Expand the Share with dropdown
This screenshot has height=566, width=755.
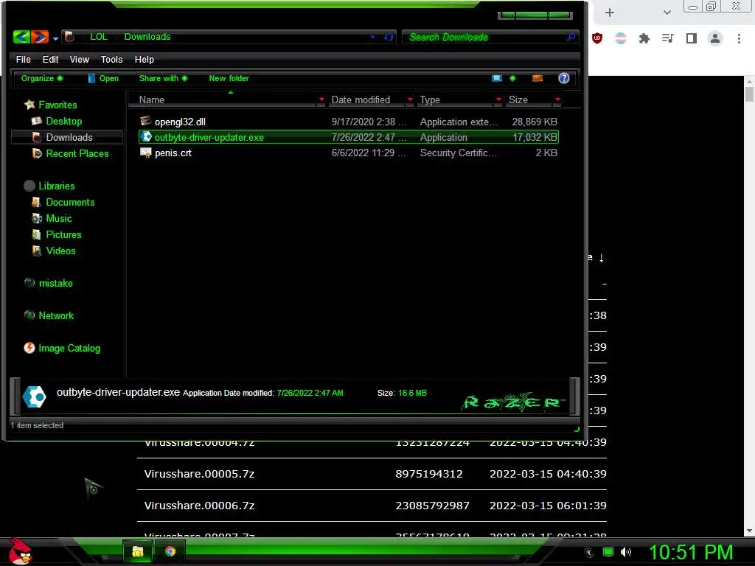(x=163, y=78)
